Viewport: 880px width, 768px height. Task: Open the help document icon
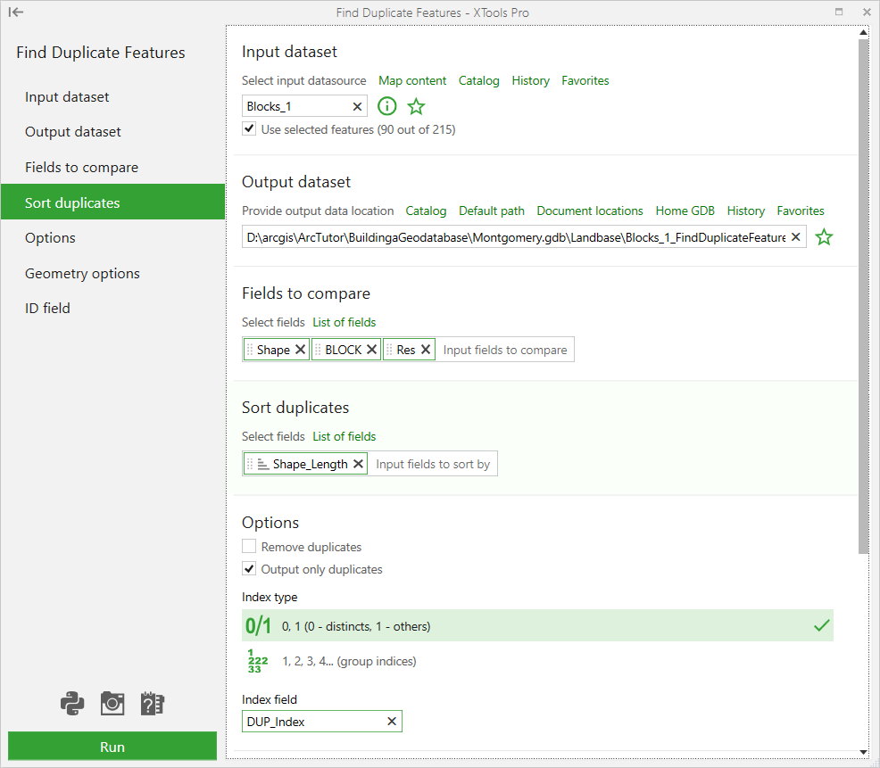152,704
